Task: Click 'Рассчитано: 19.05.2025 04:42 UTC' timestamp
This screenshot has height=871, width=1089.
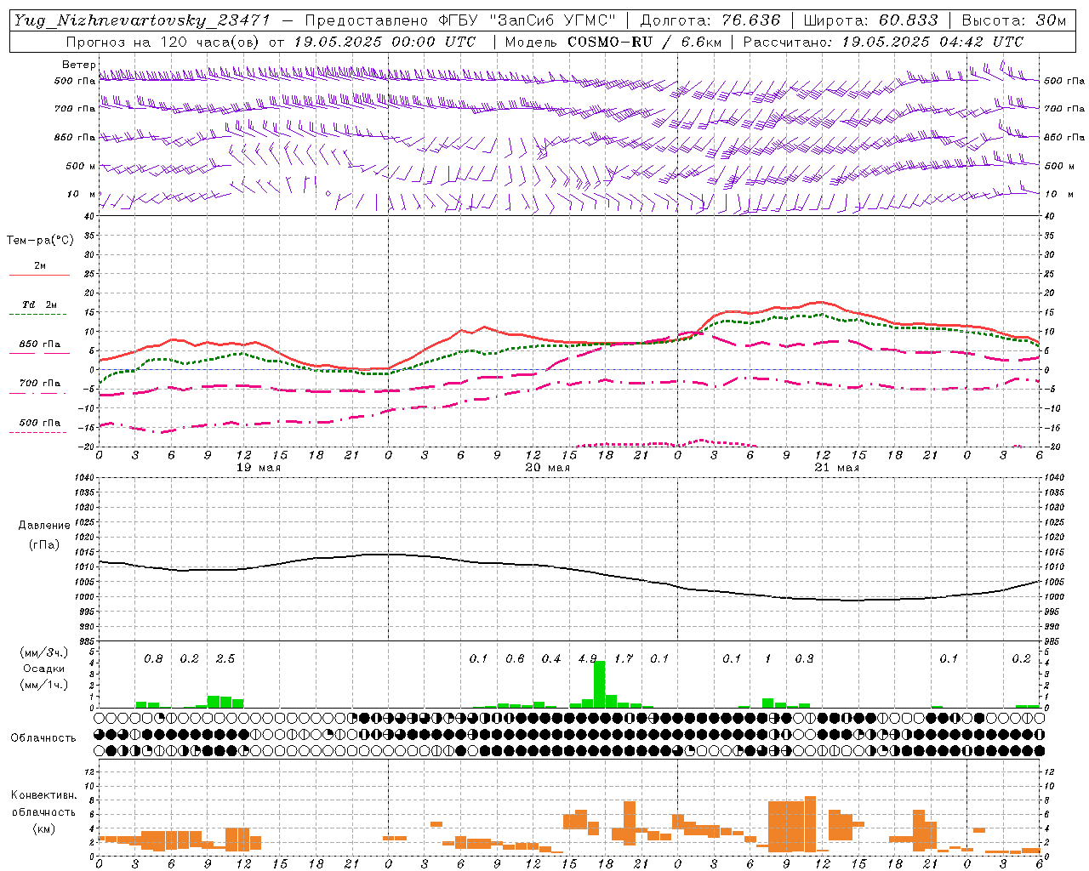Action: tap(883, 42)
